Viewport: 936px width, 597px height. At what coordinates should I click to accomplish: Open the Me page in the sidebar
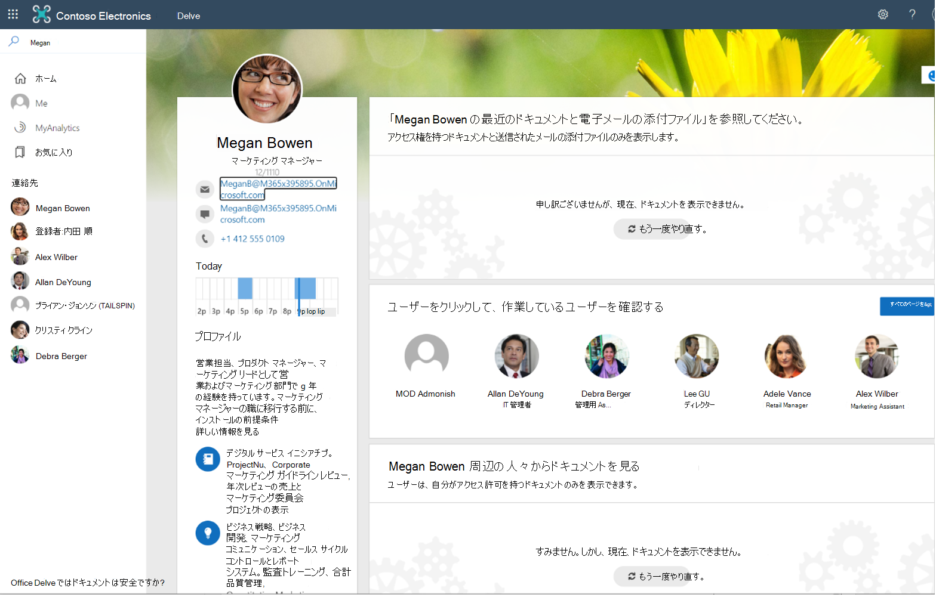(41, 103)
